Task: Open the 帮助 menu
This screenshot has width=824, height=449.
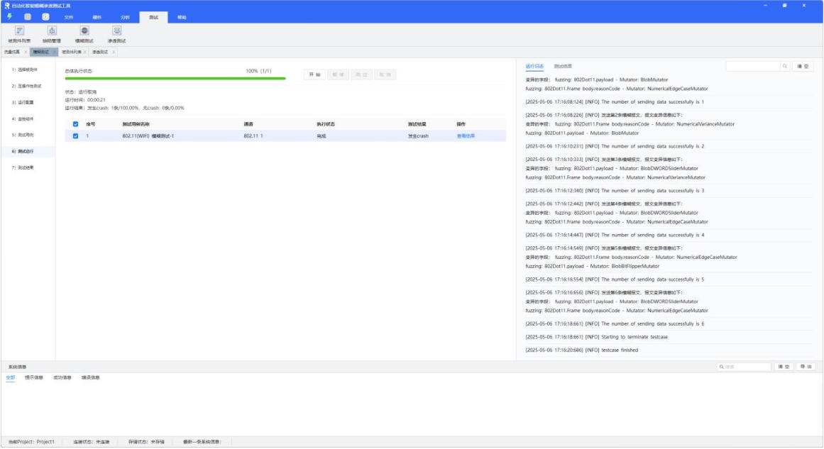Action: coord(182,17)
